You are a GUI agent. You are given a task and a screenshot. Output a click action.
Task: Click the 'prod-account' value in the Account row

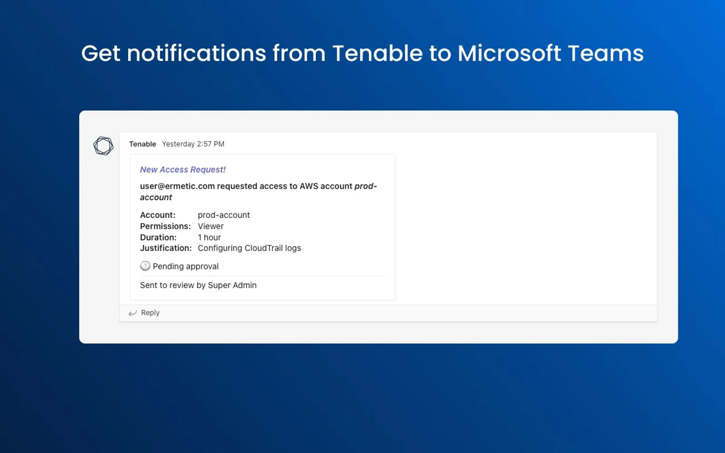coord(224,215)
